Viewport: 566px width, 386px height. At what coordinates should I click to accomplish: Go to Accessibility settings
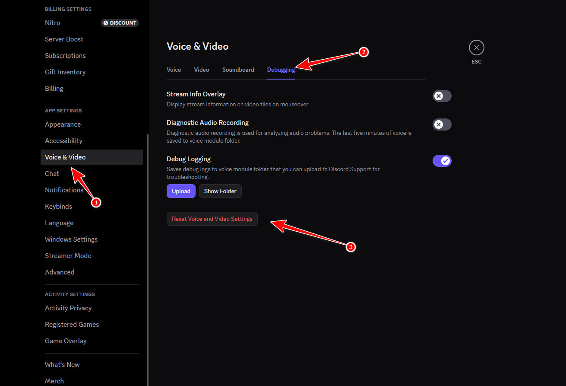click(x=92, y=141)
